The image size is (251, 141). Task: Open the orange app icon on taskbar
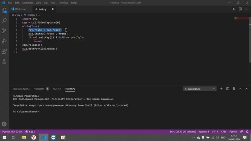click(63, 137)
